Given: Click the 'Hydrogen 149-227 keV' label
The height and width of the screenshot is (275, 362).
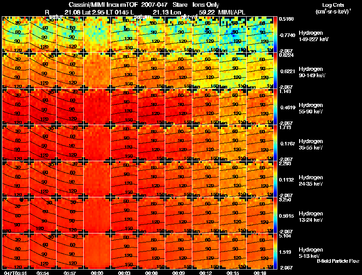Looking at the screenshot, I should coord(314,36).
